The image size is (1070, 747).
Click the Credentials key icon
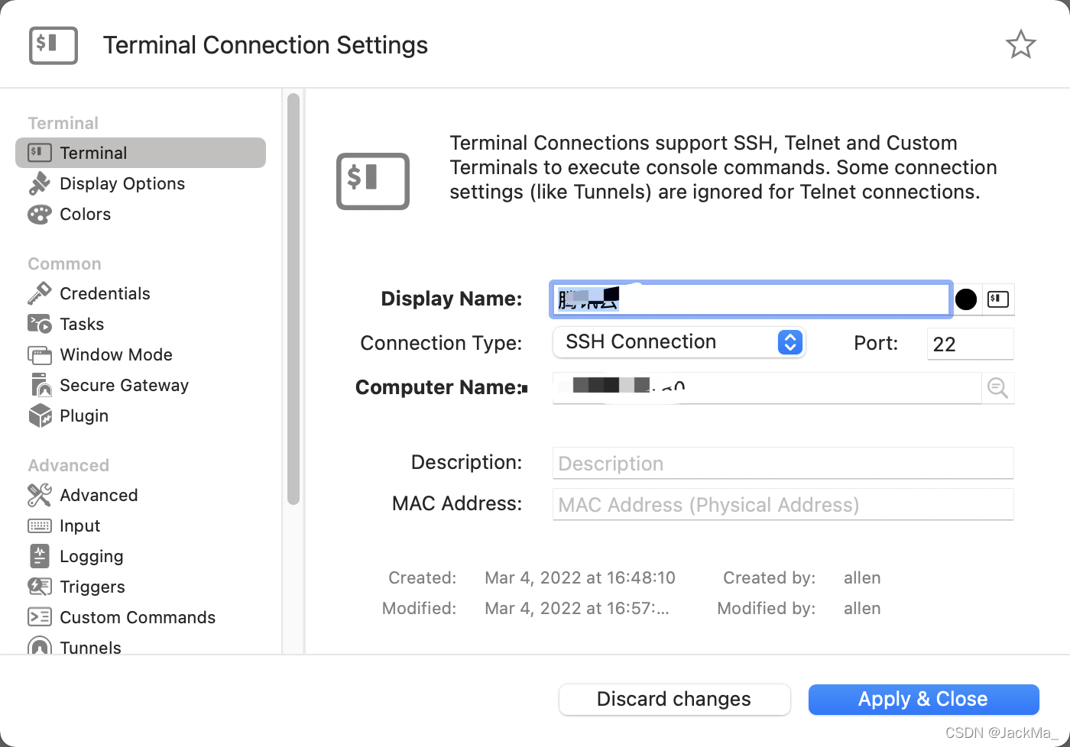[x=39, y=293]
